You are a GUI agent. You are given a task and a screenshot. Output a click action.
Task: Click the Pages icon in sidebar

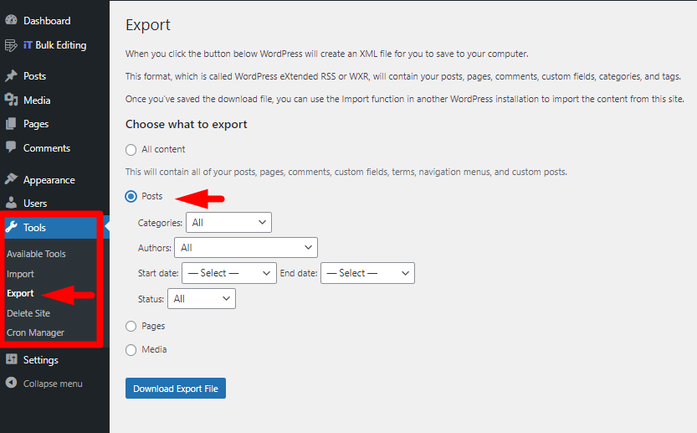(11, 124)
